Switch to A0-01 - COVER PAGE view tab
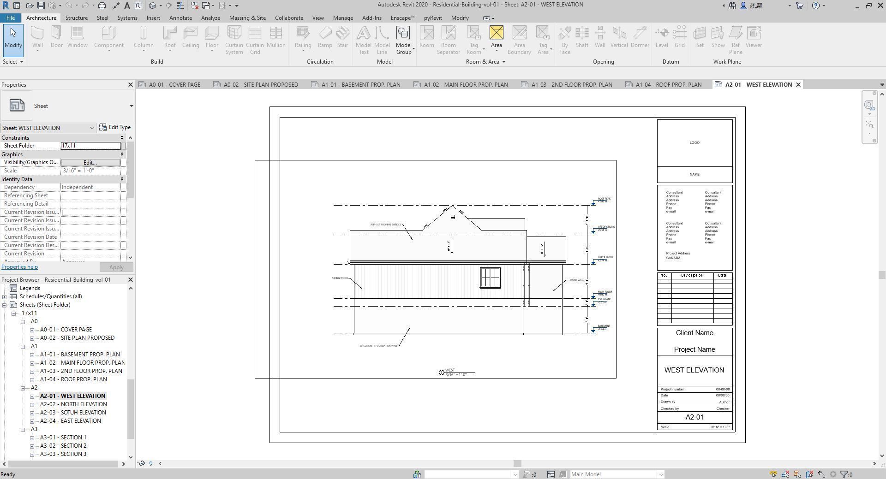886x479 pixels. [x=170, y=85]
